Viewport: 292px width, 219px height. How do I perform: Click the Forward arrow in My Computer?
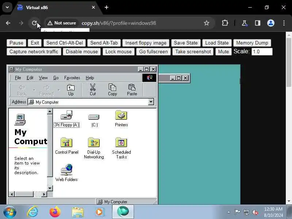pos(47,88)
